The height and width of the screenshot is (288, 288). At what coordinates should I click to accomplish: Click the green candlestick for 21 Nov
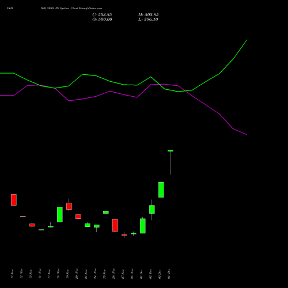(88, 225)
